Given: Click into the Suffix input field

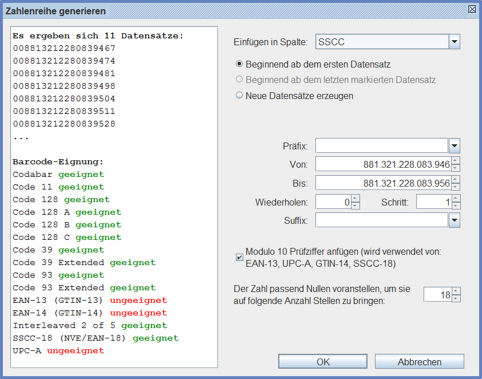Looking at the screenshot, I should 382,220.
